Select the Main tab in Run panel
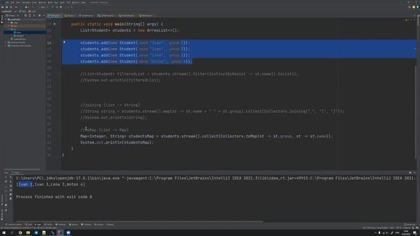This screenshot has height=236, width=420. (x=16, y=172)
